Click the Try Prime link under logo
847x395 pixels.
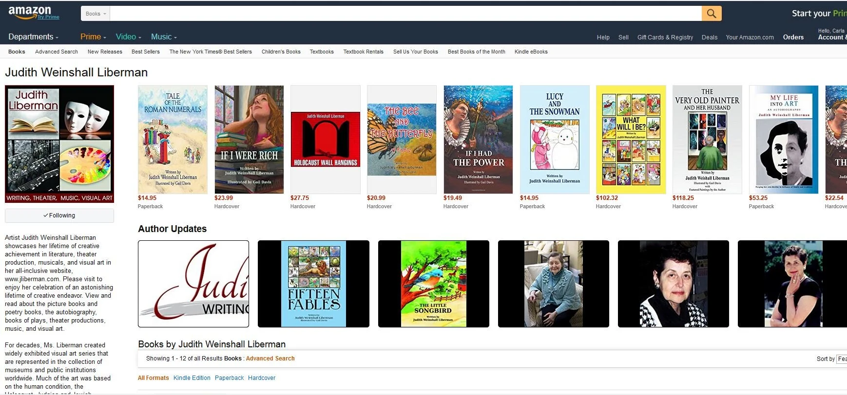point(49,17)
